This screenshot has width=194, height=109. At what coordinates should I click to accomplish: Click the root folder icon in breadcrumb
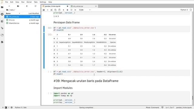(x=7, y=10)
